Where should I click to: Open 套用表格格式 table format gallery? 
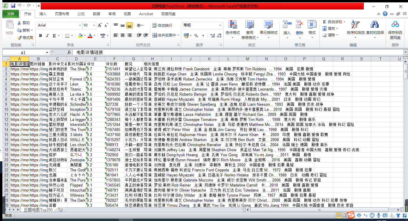(250, 30)
